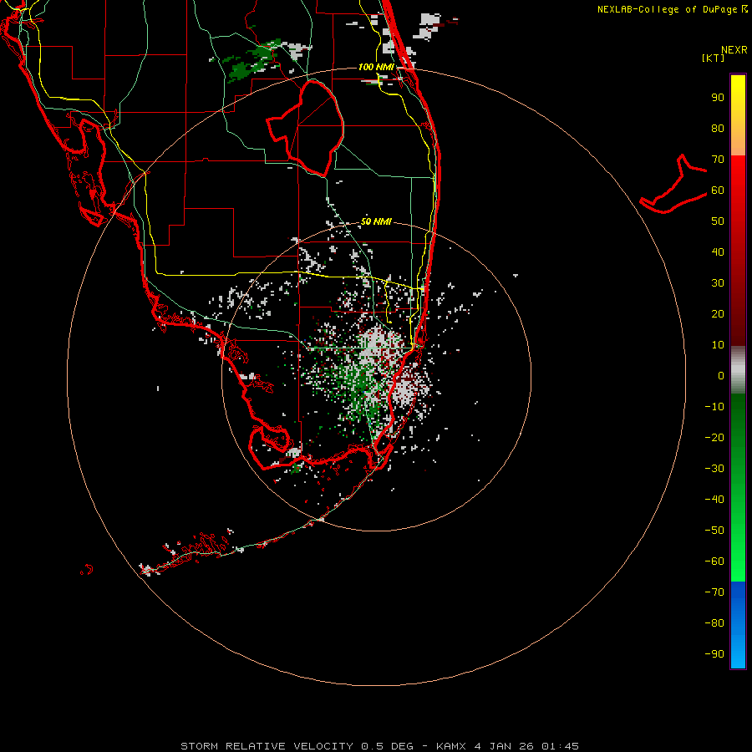Click the NEXR label above the color scale
This screenshot has height=752, width=752.
pos(734,50)
